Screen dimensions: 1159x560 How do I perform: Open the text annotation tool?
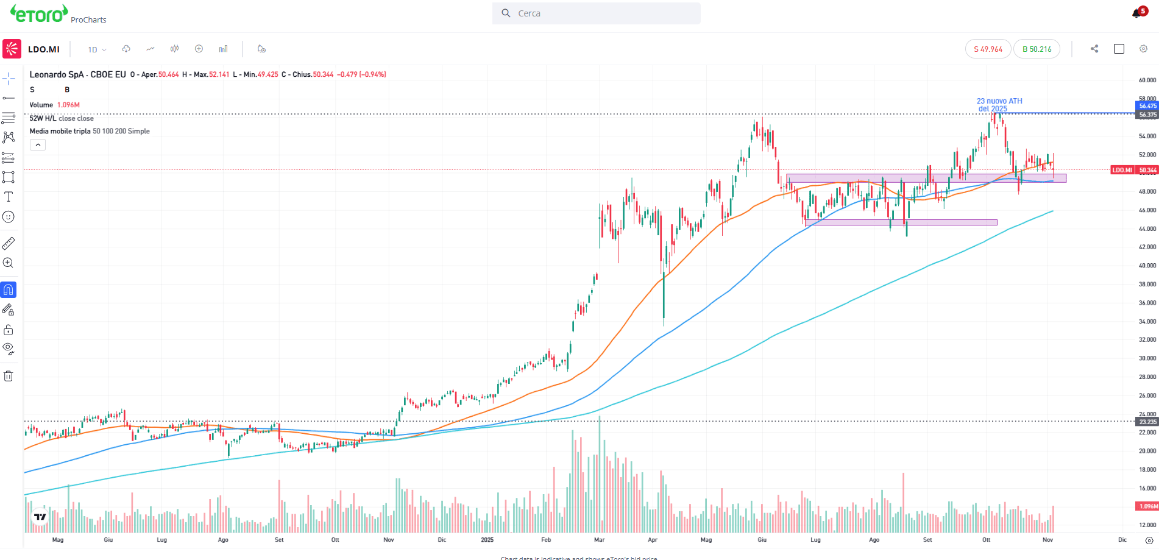click(9, 197)
